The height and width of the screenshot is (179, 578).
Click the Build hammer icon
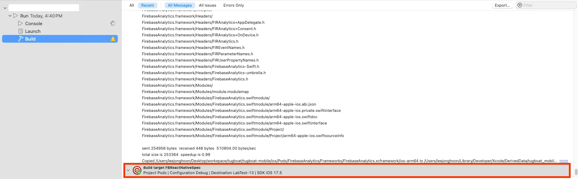(21, 39)
